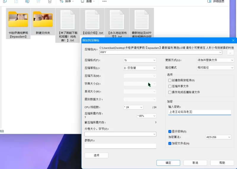
Task: Click the Share icon in Explorer toolbar
Action: pos(39,1)
